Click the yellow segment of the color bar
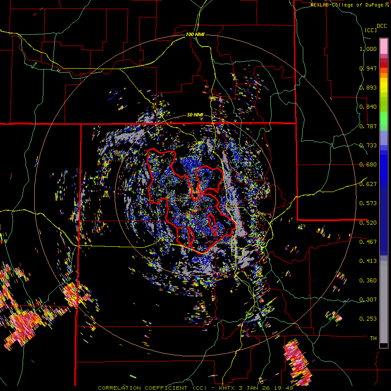 [384, 85]
